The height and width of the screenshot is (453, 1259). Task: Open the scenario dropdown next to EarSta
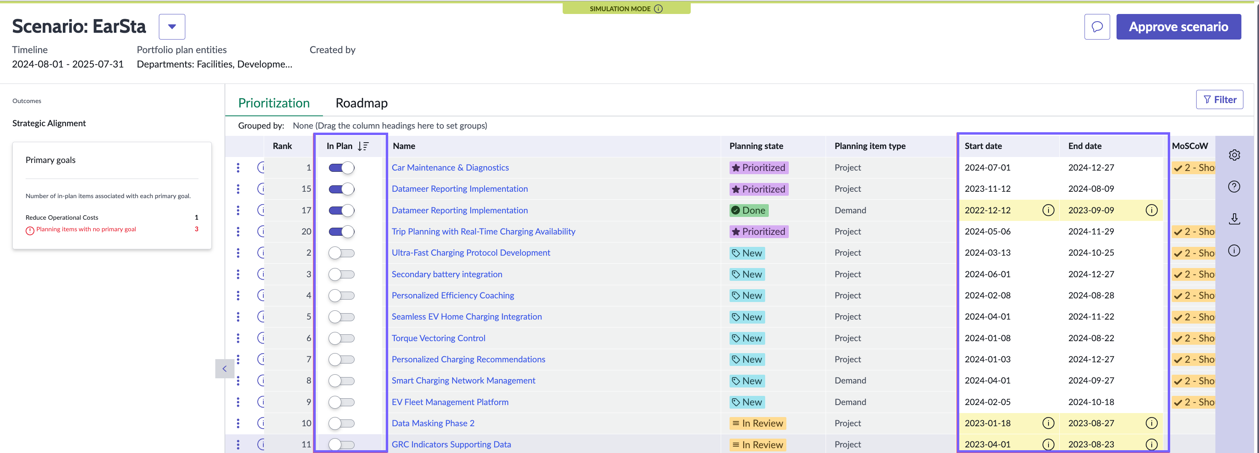click(x=172, y=27)
